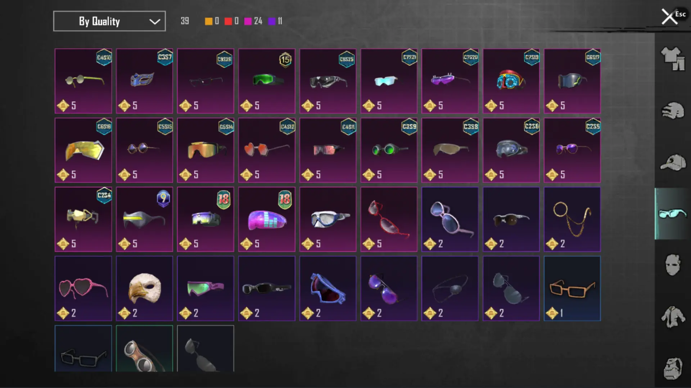Pick the gold monocle with chain item
The height and width of the screenshot is (388, 691).
pyautogui.click(x=572, y=219)
